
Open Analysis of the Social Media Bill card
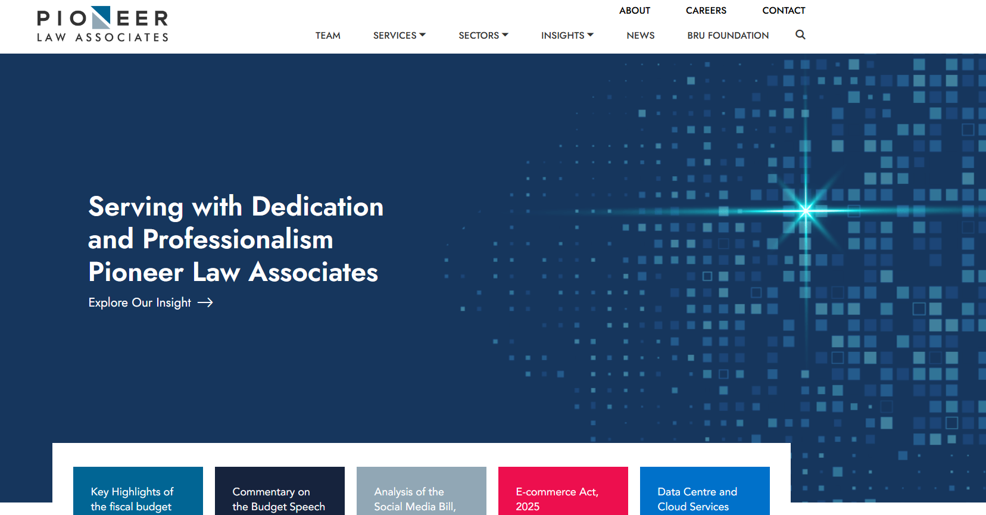(x=422, y=491)
